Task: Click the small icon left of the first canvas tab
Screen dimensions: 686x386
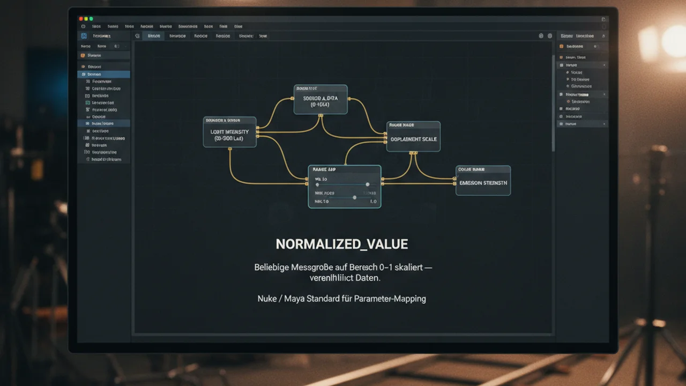Action: [x=138, y=36]
